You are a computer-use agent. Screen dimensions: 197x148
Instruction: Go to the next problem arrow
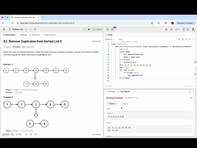click(x=30, y=29)
